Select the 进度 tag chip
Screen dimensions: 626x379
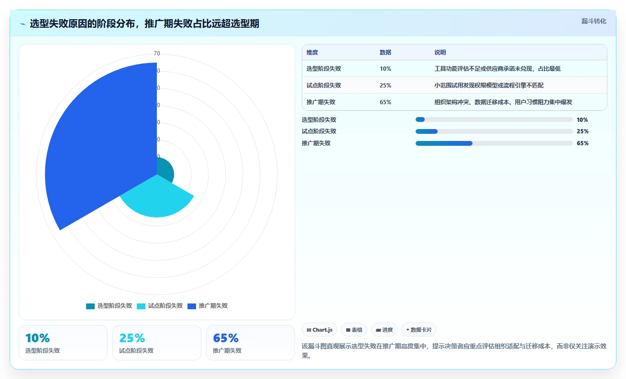[x=384, y=330]
